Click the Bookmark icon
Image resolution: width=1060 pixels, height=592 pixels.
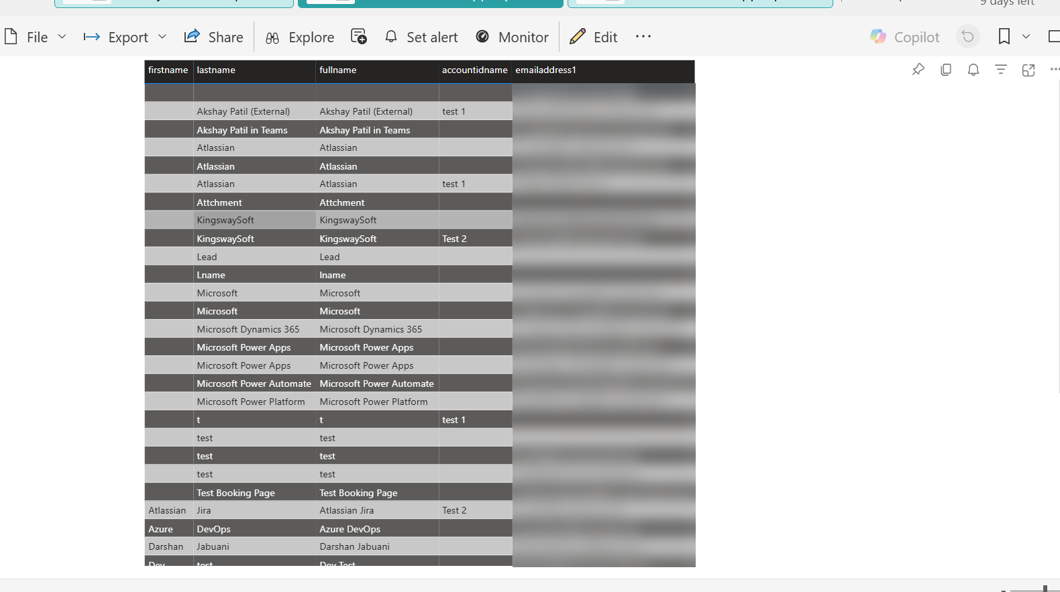(1004, 36)
